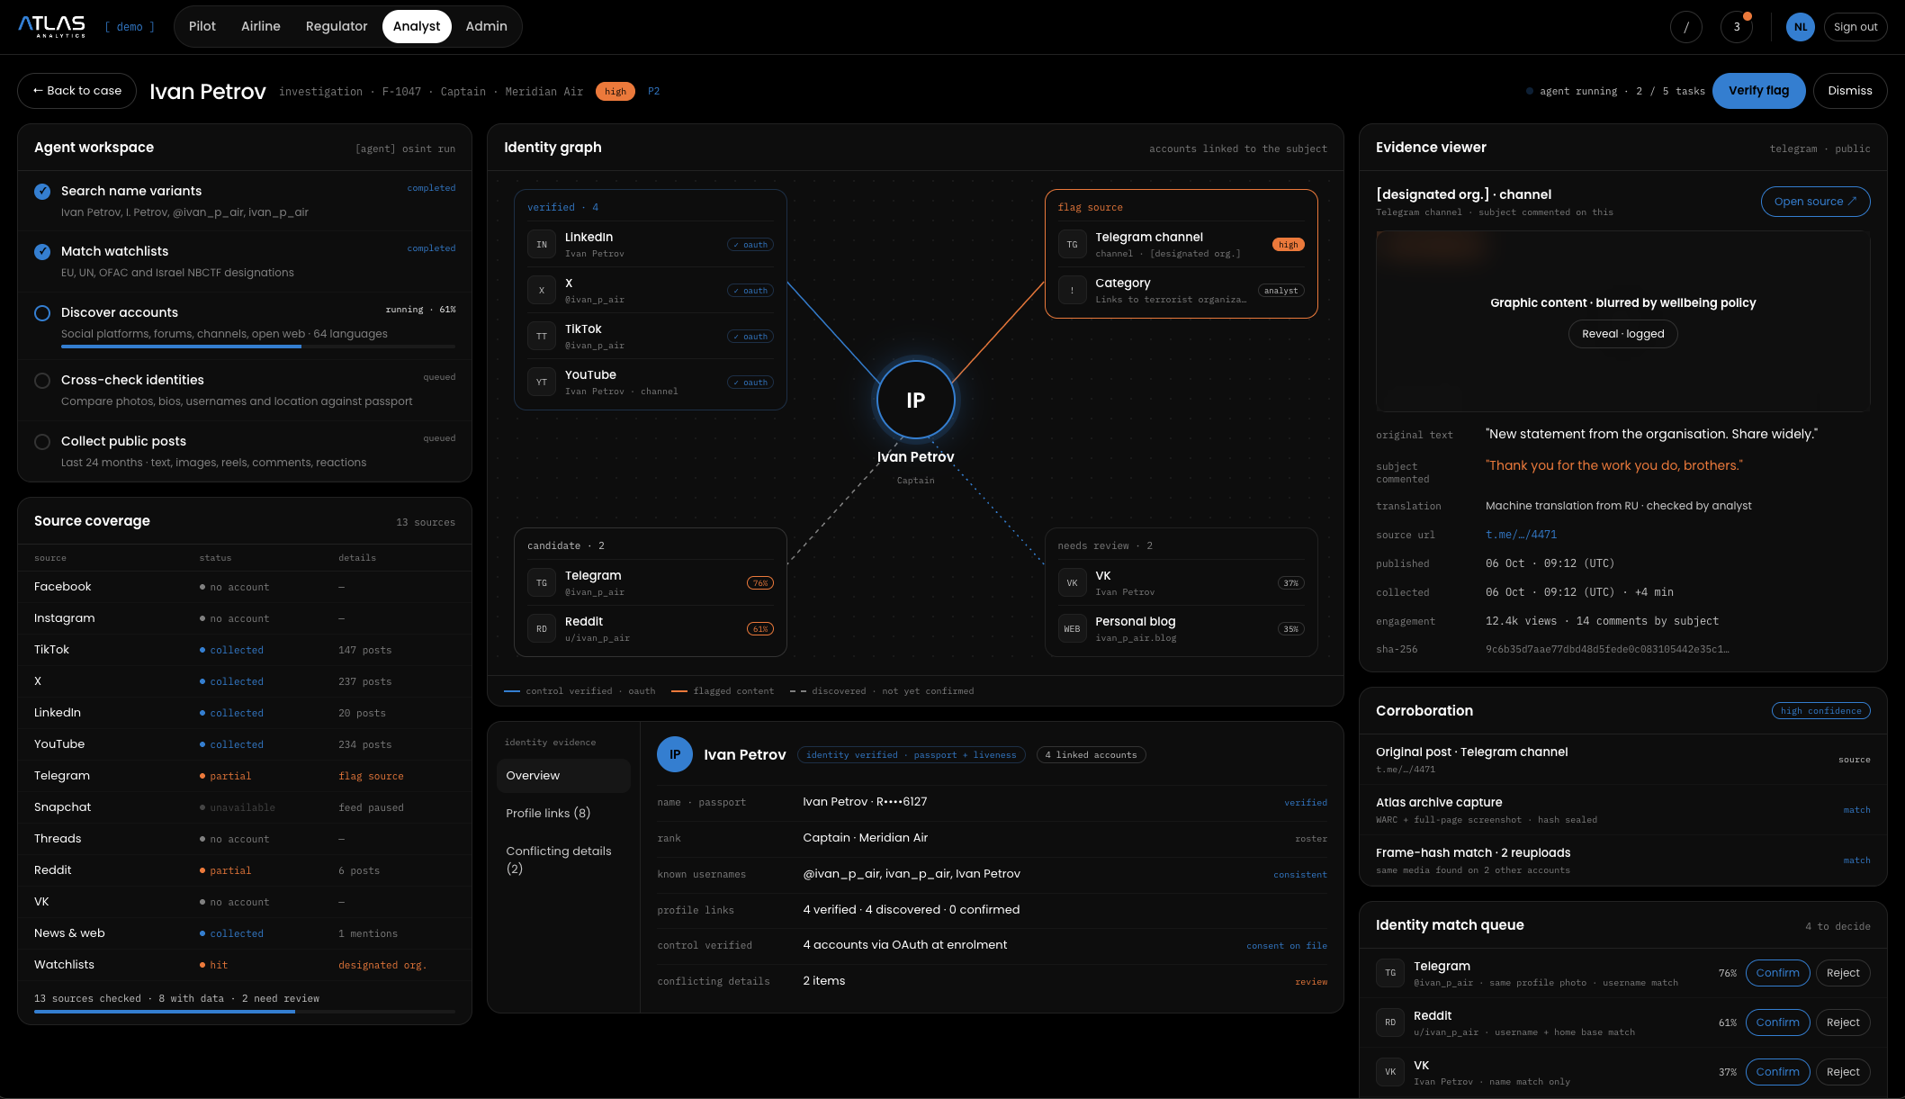Viewport: 1905px width, 1099px height.
Task: Open the NL user avatar menu
Action: click(1800, 27)
